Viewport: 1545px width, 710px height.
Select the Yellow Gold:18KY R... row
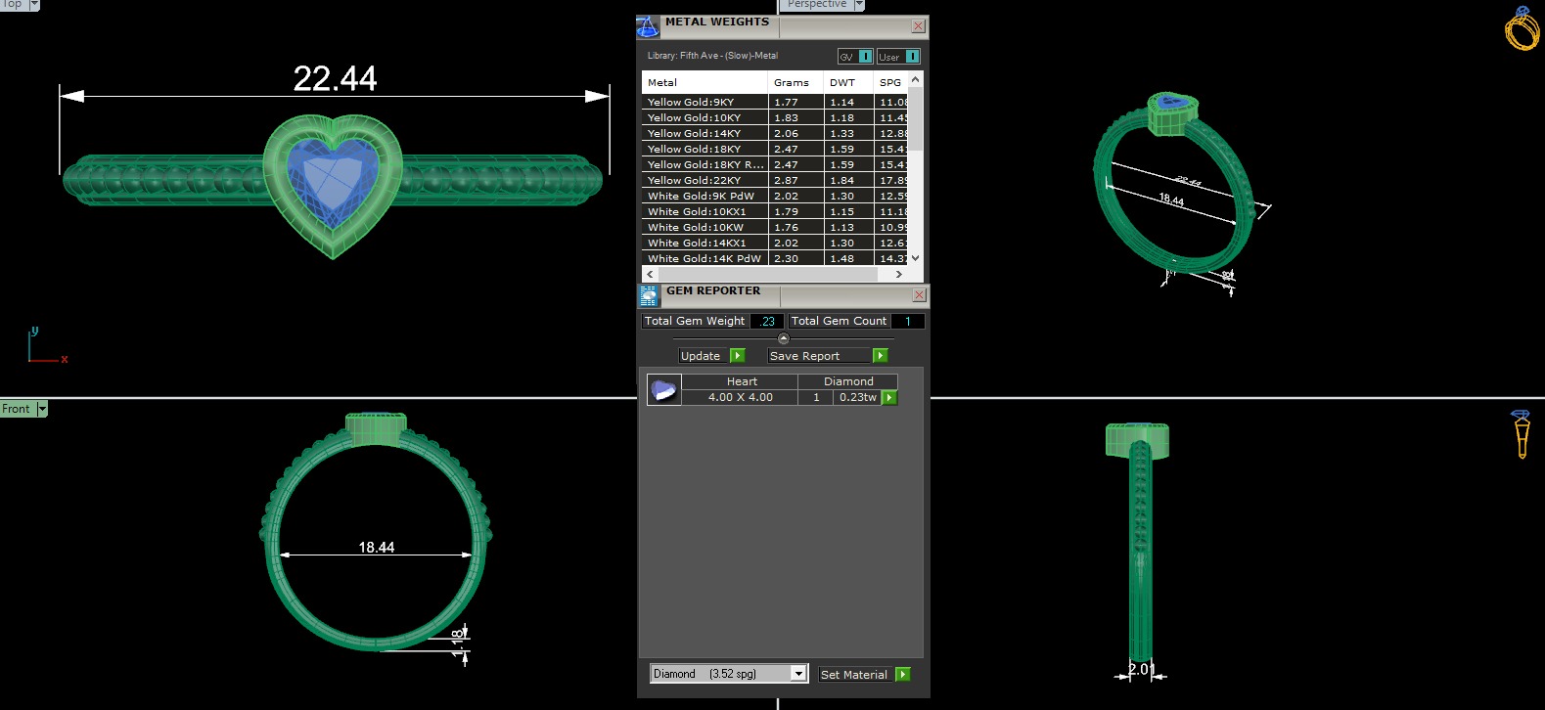[775, 164]
